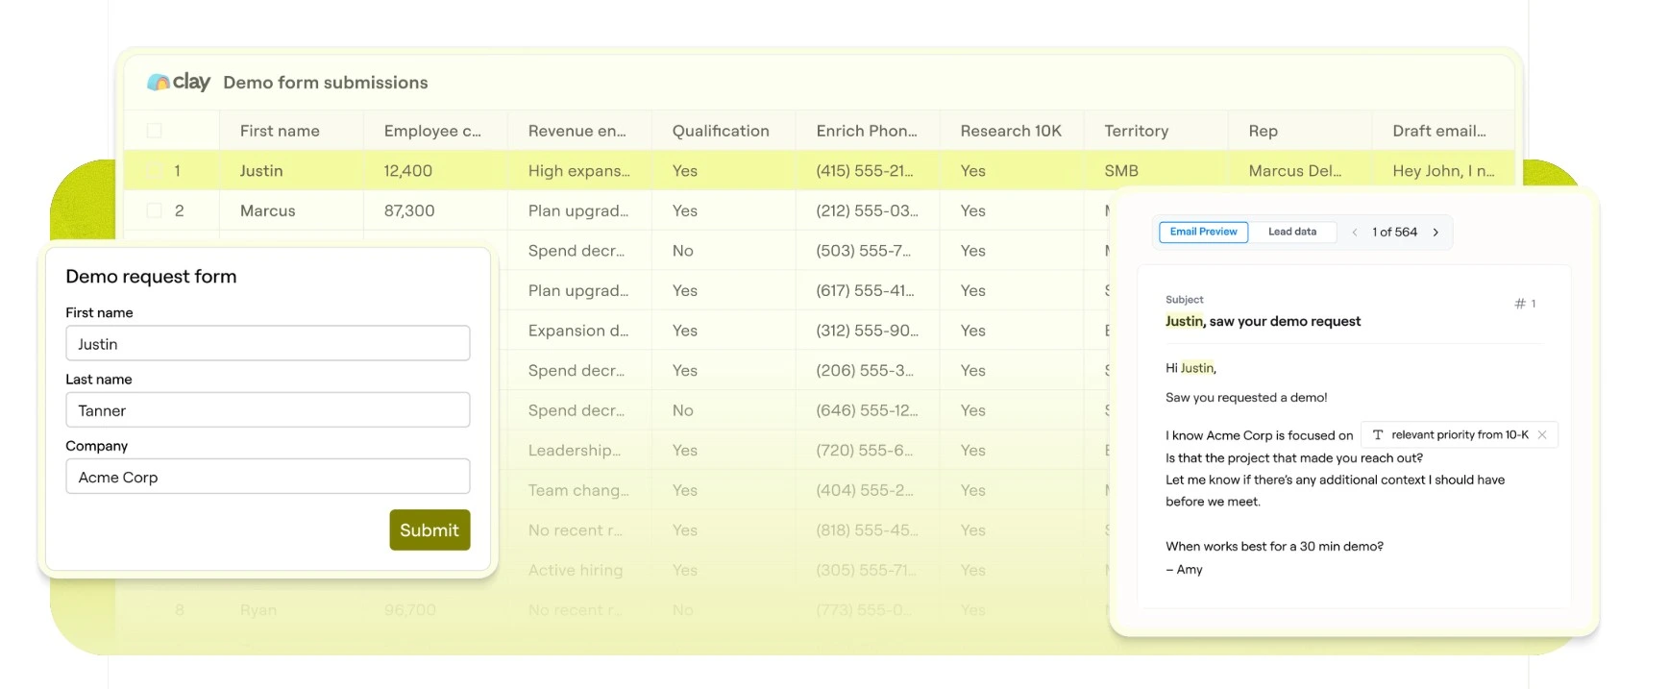Check the row 1 Justin checkbox

coord(154,171)
